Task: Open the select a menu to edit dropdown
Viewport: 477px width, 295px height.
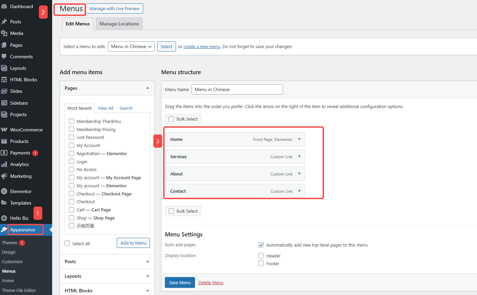Action: tap(131, 46)
